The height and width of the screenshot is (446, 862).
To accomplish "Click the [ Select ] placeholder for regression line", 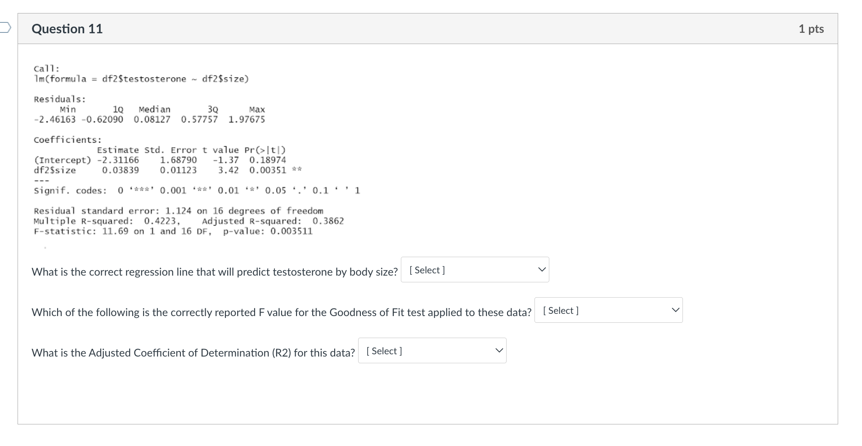I will pyautogui.click(x=426, y=270).
